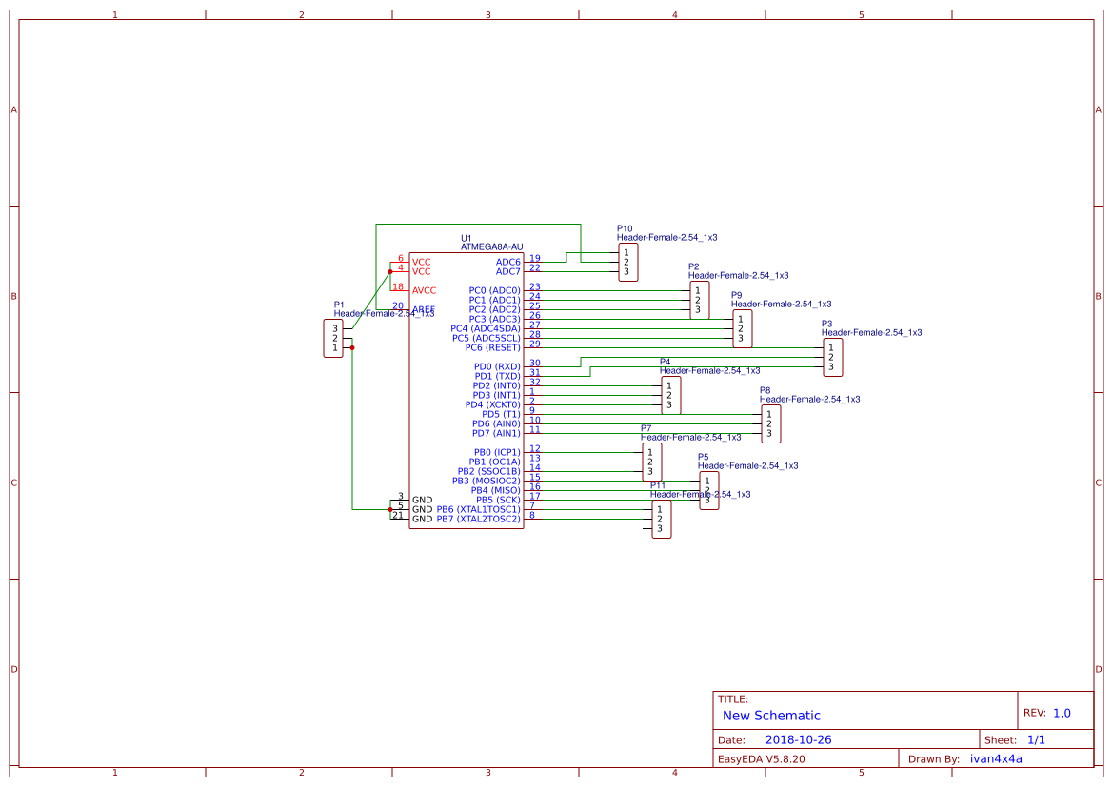Click the P3 header connector symbol
The image size is (1113, 787).
click(833, 357)
